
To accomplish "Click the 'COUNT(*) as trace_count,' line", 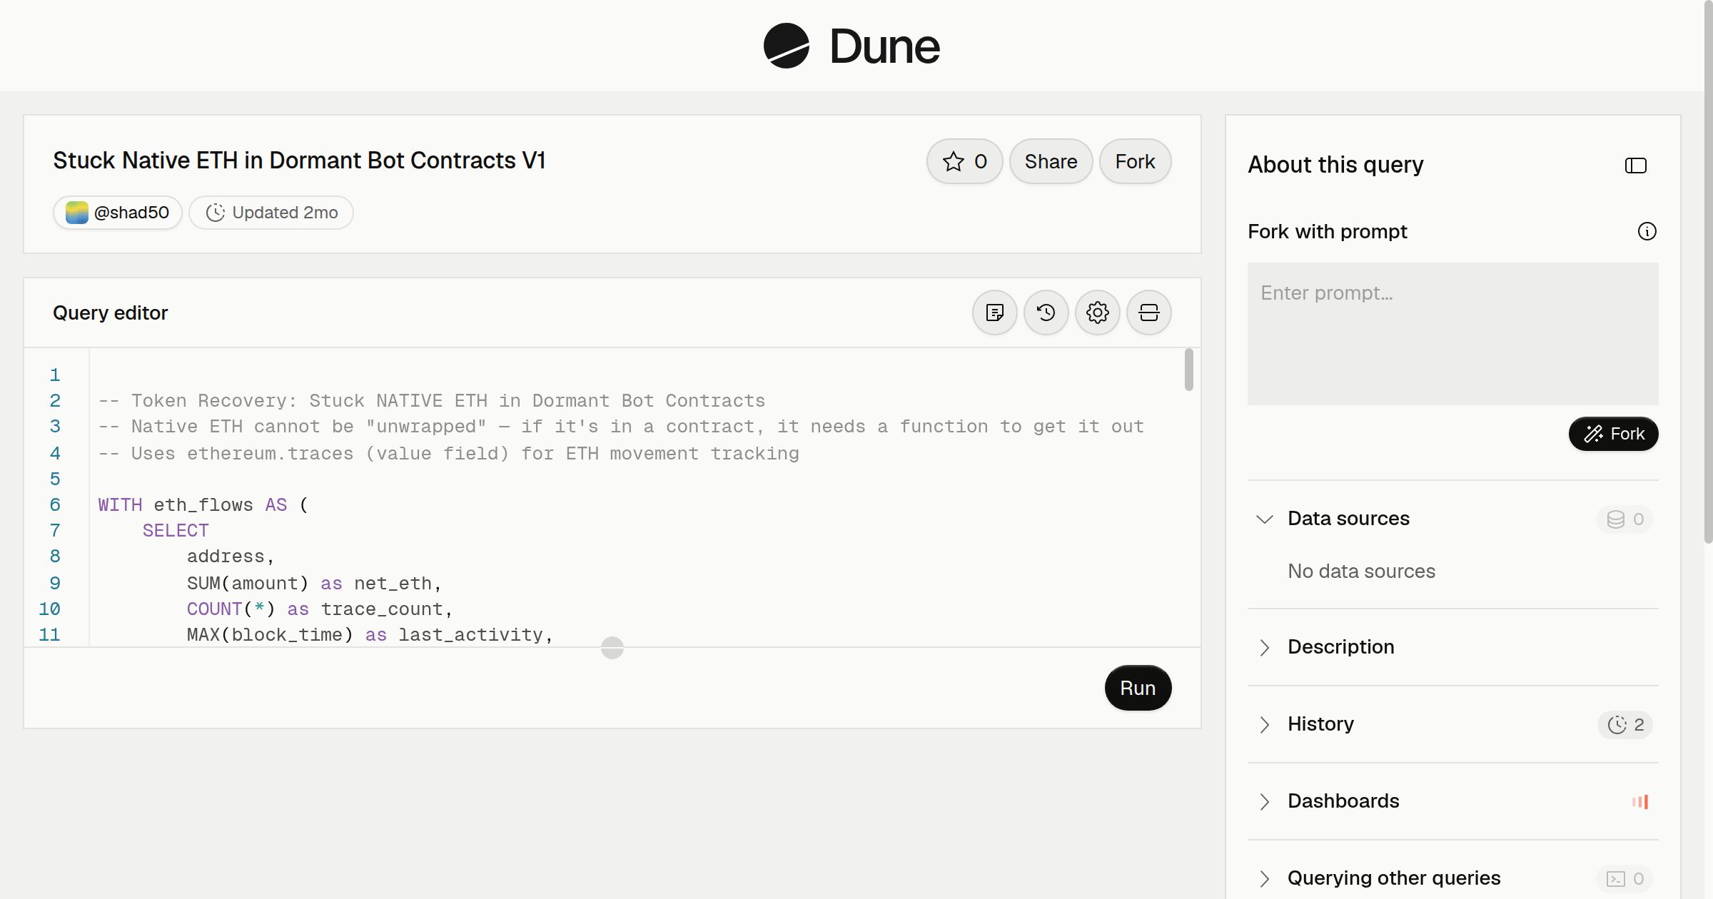I will (320, 609).
